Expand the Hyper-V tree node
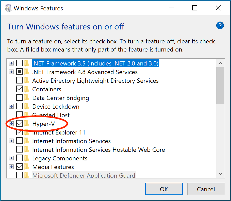 click(11, 124)
